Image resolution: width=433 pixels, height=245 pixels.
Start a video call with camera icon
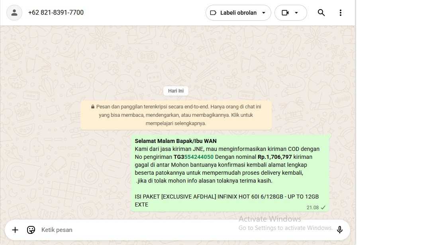click(285, 13)
